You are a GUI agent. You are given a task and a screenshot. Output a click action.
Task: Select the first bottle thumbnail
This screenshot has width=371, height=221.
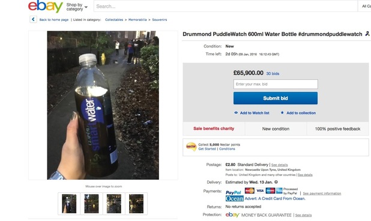tap(69, 204)
